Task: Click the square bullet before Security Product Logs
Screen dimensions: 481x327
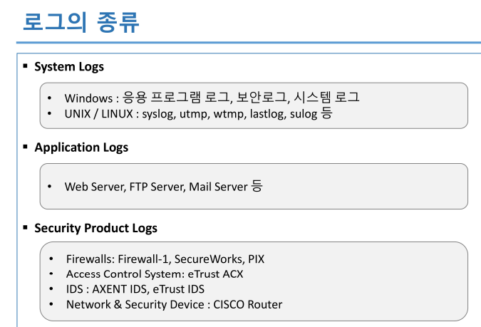Action: point(25,227)
